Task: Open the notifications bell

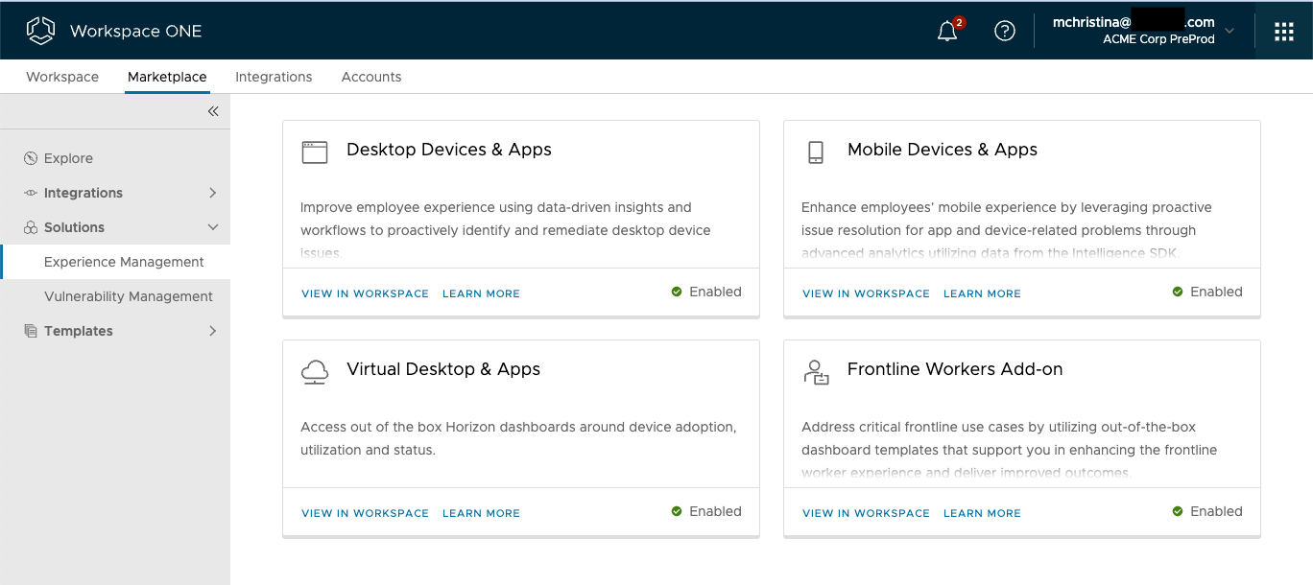Action: pos(947,31)
